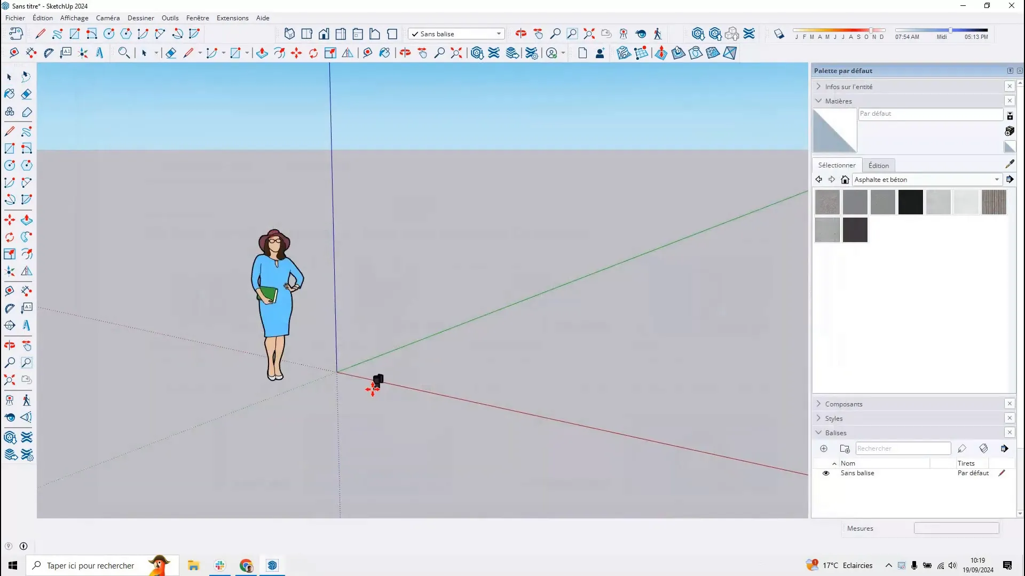Select Sandbox Flip Edge tool
The image size is (1025, 576).
pos(730,53)
